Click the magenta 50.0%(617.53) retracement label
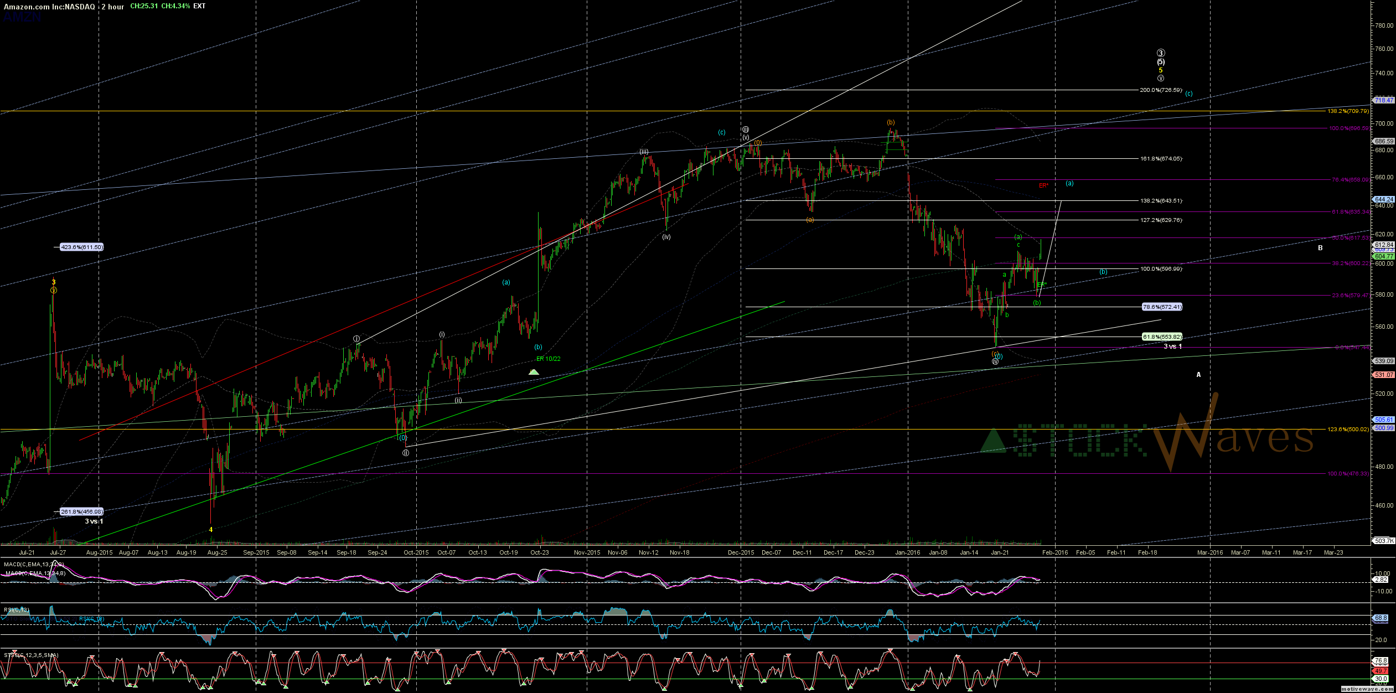 1350,237
